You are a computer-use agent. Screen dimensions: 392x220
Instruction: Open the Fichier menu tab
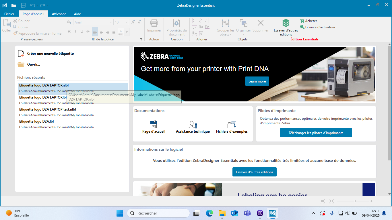(x=9, y=14)
